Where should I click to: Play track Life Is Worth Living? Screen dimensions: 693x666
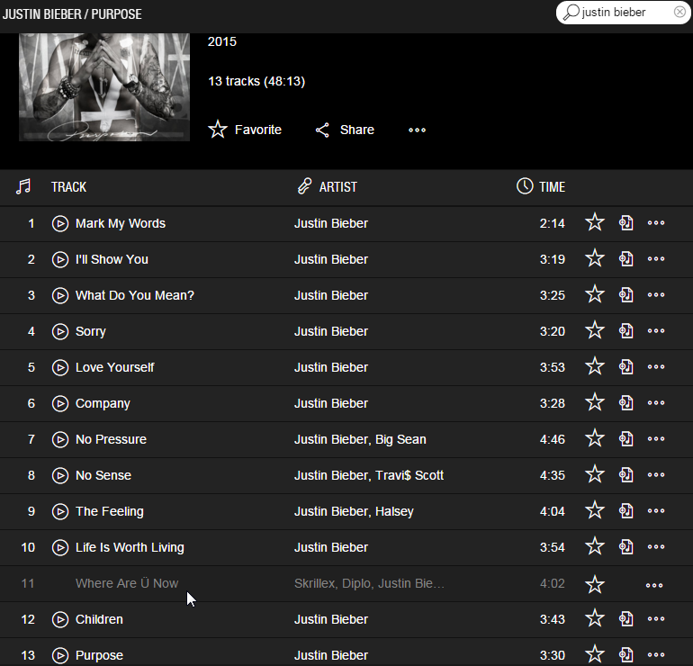click(60, 547)
